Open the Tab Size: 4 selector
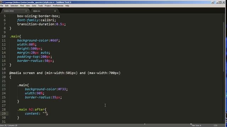The image size is (227, 127). pyautogui.click(x=196, y=126)
